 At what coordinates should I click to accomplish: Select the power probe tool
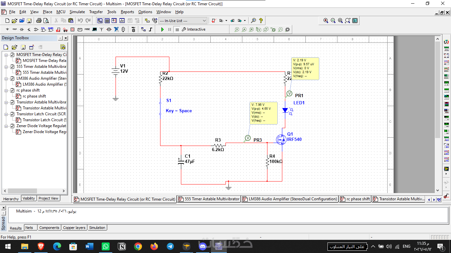(251, 29)
